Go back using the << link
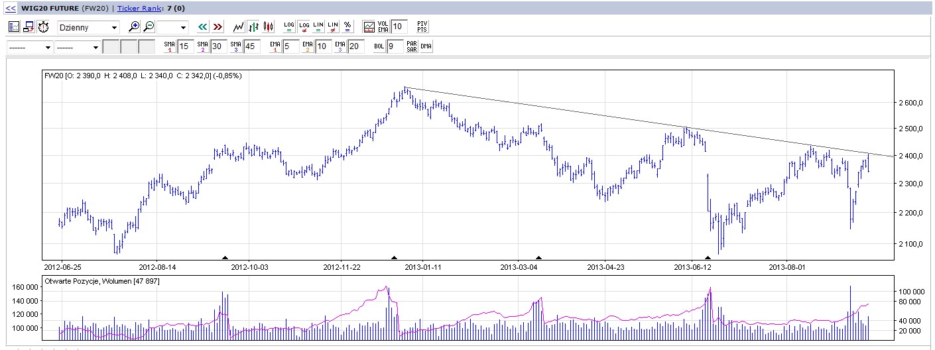This screenshot has height=350, width=935. (x=11, y=9)
